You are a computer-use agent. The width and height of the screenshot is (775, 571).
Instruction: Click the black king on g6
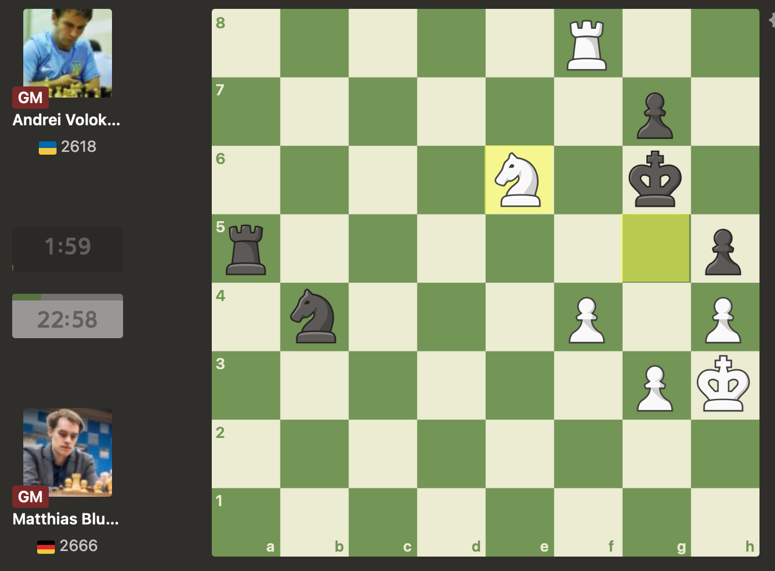[x=656, y=180]
